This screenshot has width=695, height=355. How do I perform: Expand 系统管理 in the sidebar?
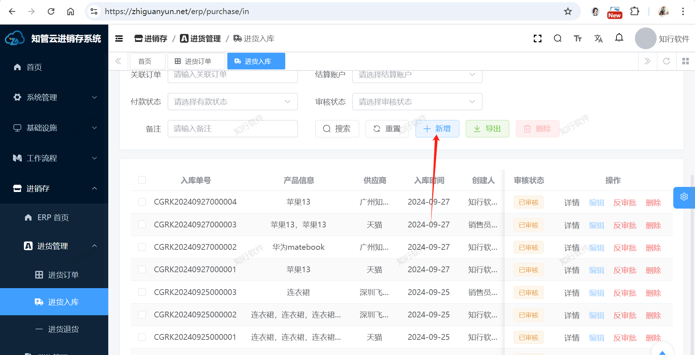(54, 97)
